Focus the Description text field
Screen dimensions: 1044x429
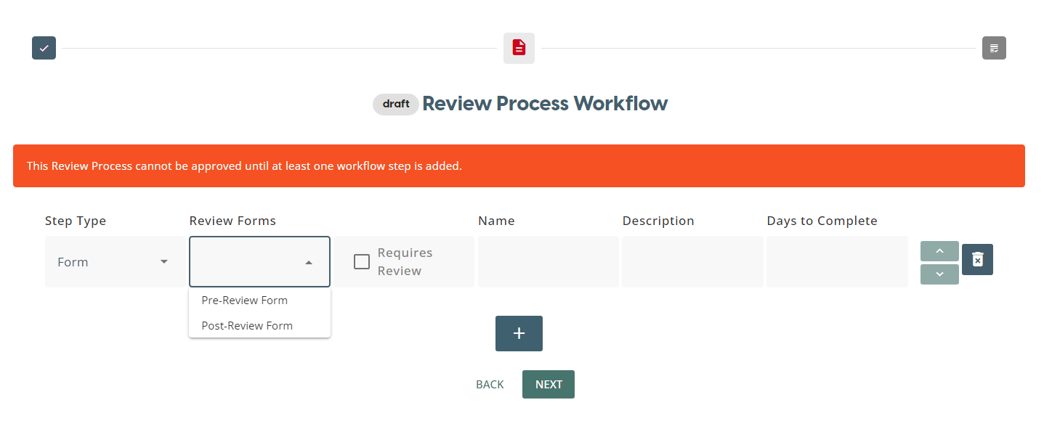(x=692, y=262)
